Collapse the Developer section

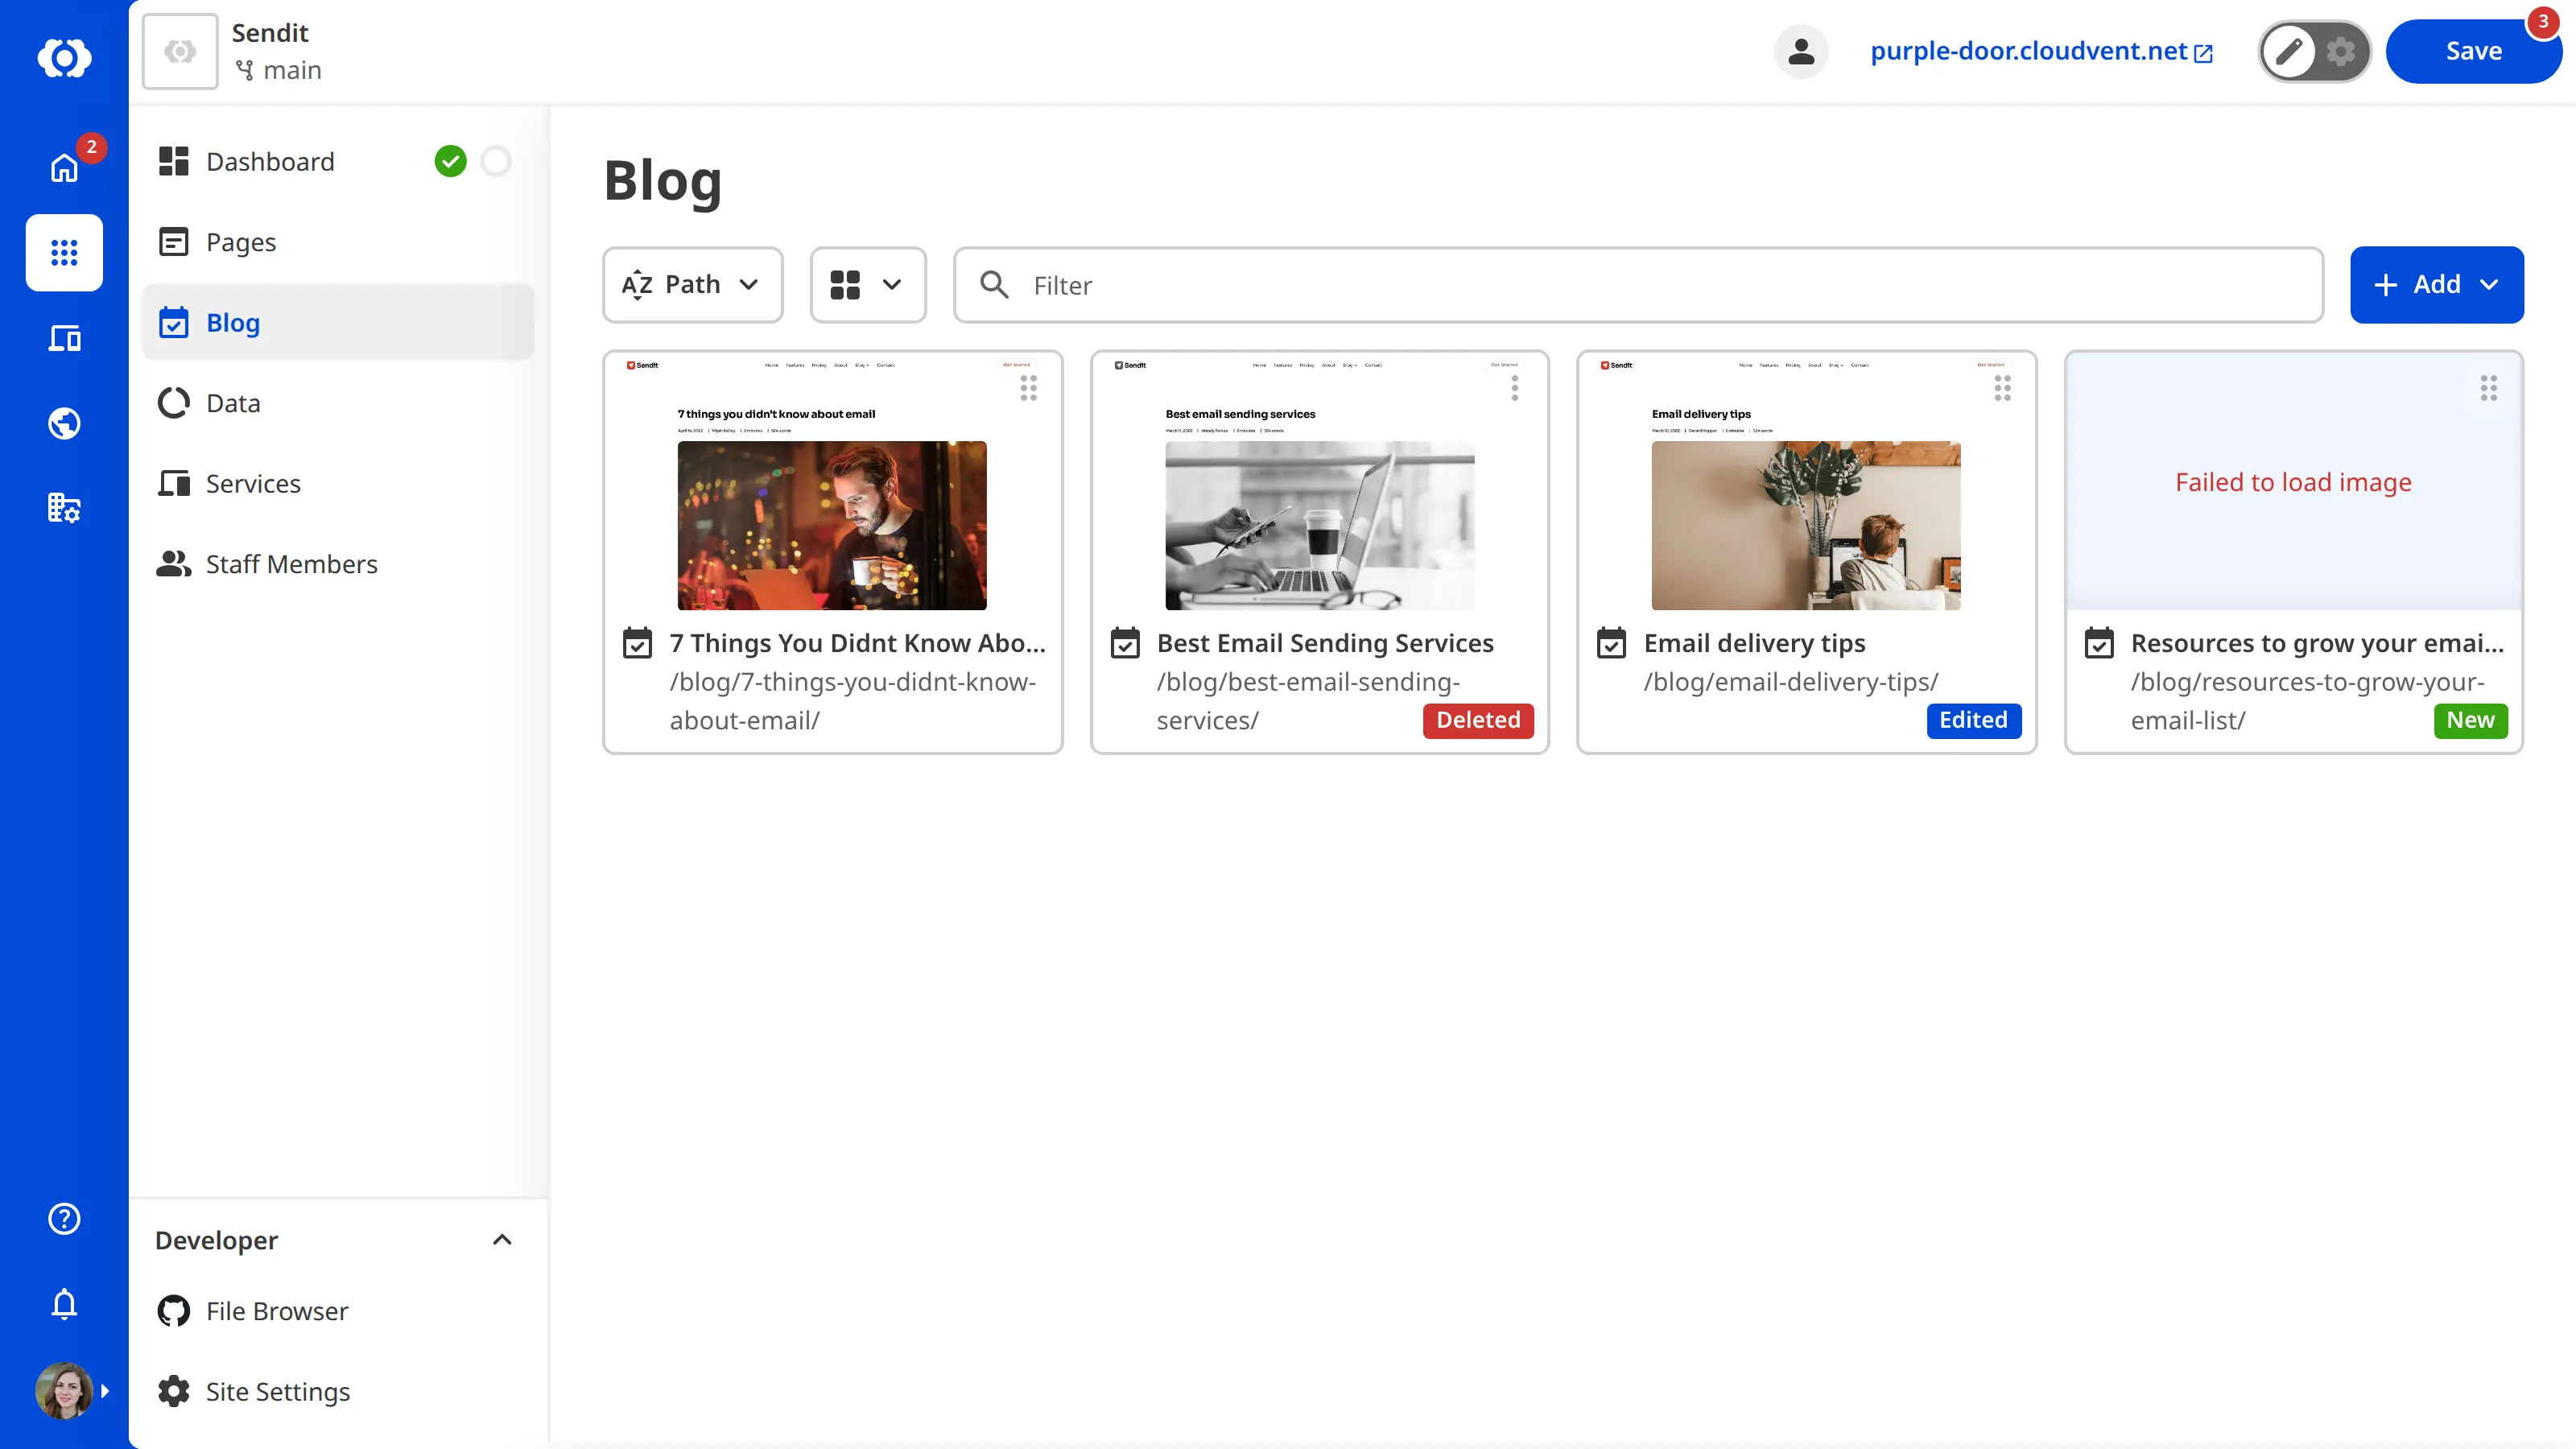coord(502,1240)
